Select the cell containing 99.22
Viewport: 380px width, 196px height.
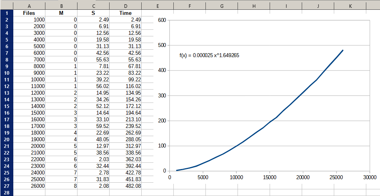(126, 79)
